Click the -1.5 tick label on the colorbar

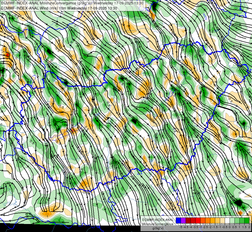click(215, 227)
